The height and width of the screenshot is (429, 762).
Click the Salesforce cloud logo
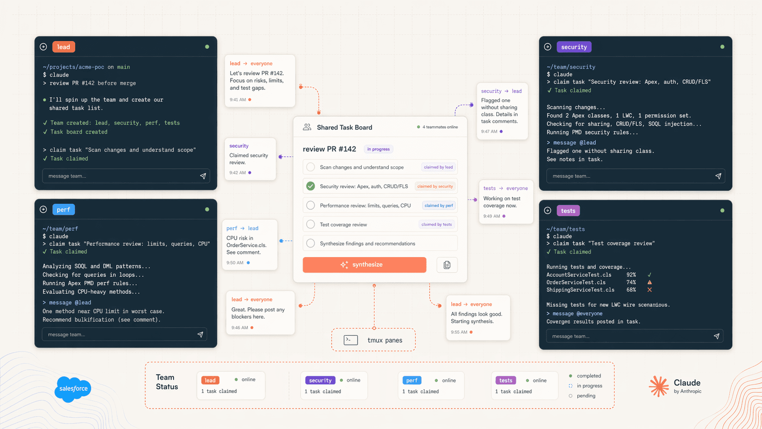73,389
